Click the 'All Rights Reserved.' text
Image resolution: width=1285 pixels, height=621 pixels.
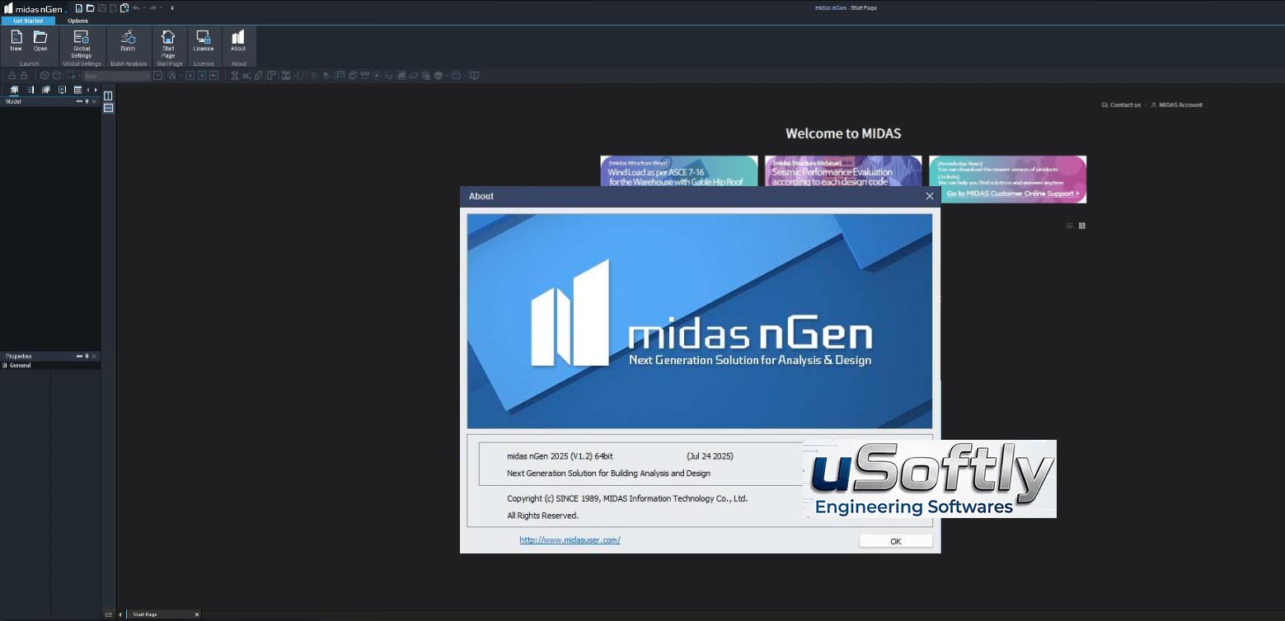[542, 516]
